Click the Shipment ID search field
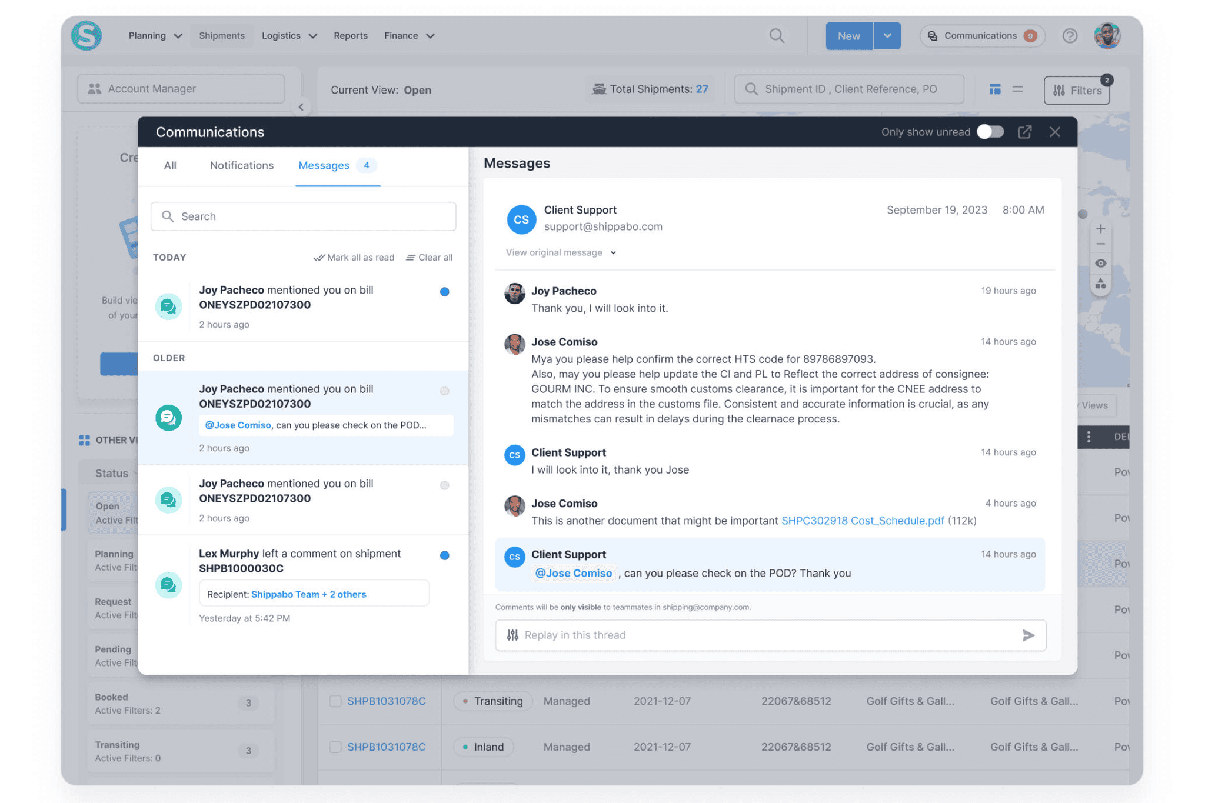1205x803 pixels. (849, 89)
